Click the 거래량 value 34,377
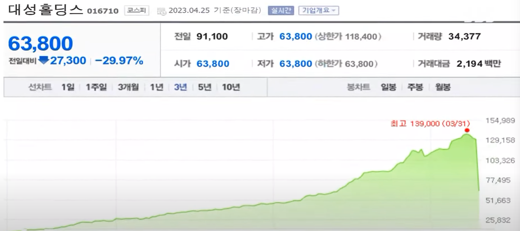Image resolution: width=520 pixels, height=231 pixels. coord(464,37)
